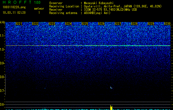This screenshot has width=173, height=110.
Task: Click time marker 0222
Action: 35,24
